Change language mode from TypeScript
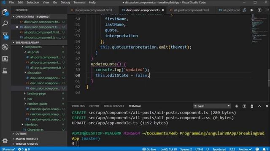This screenshot has height=151, width=270. (x=219, y=149)
